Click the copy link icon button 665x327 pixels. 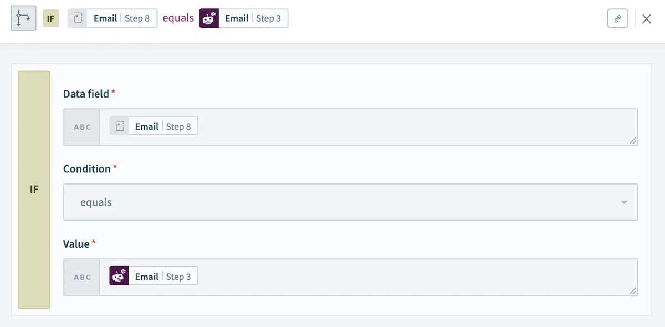coord(618,18)
